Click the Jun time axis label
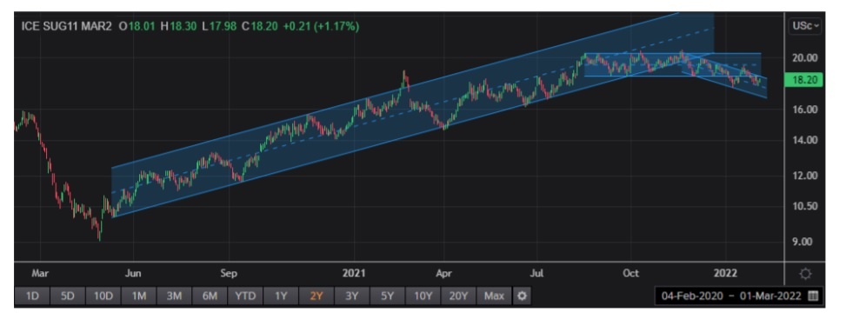The width and height of the screenshot is (866, 319). (x=132, y=273)
